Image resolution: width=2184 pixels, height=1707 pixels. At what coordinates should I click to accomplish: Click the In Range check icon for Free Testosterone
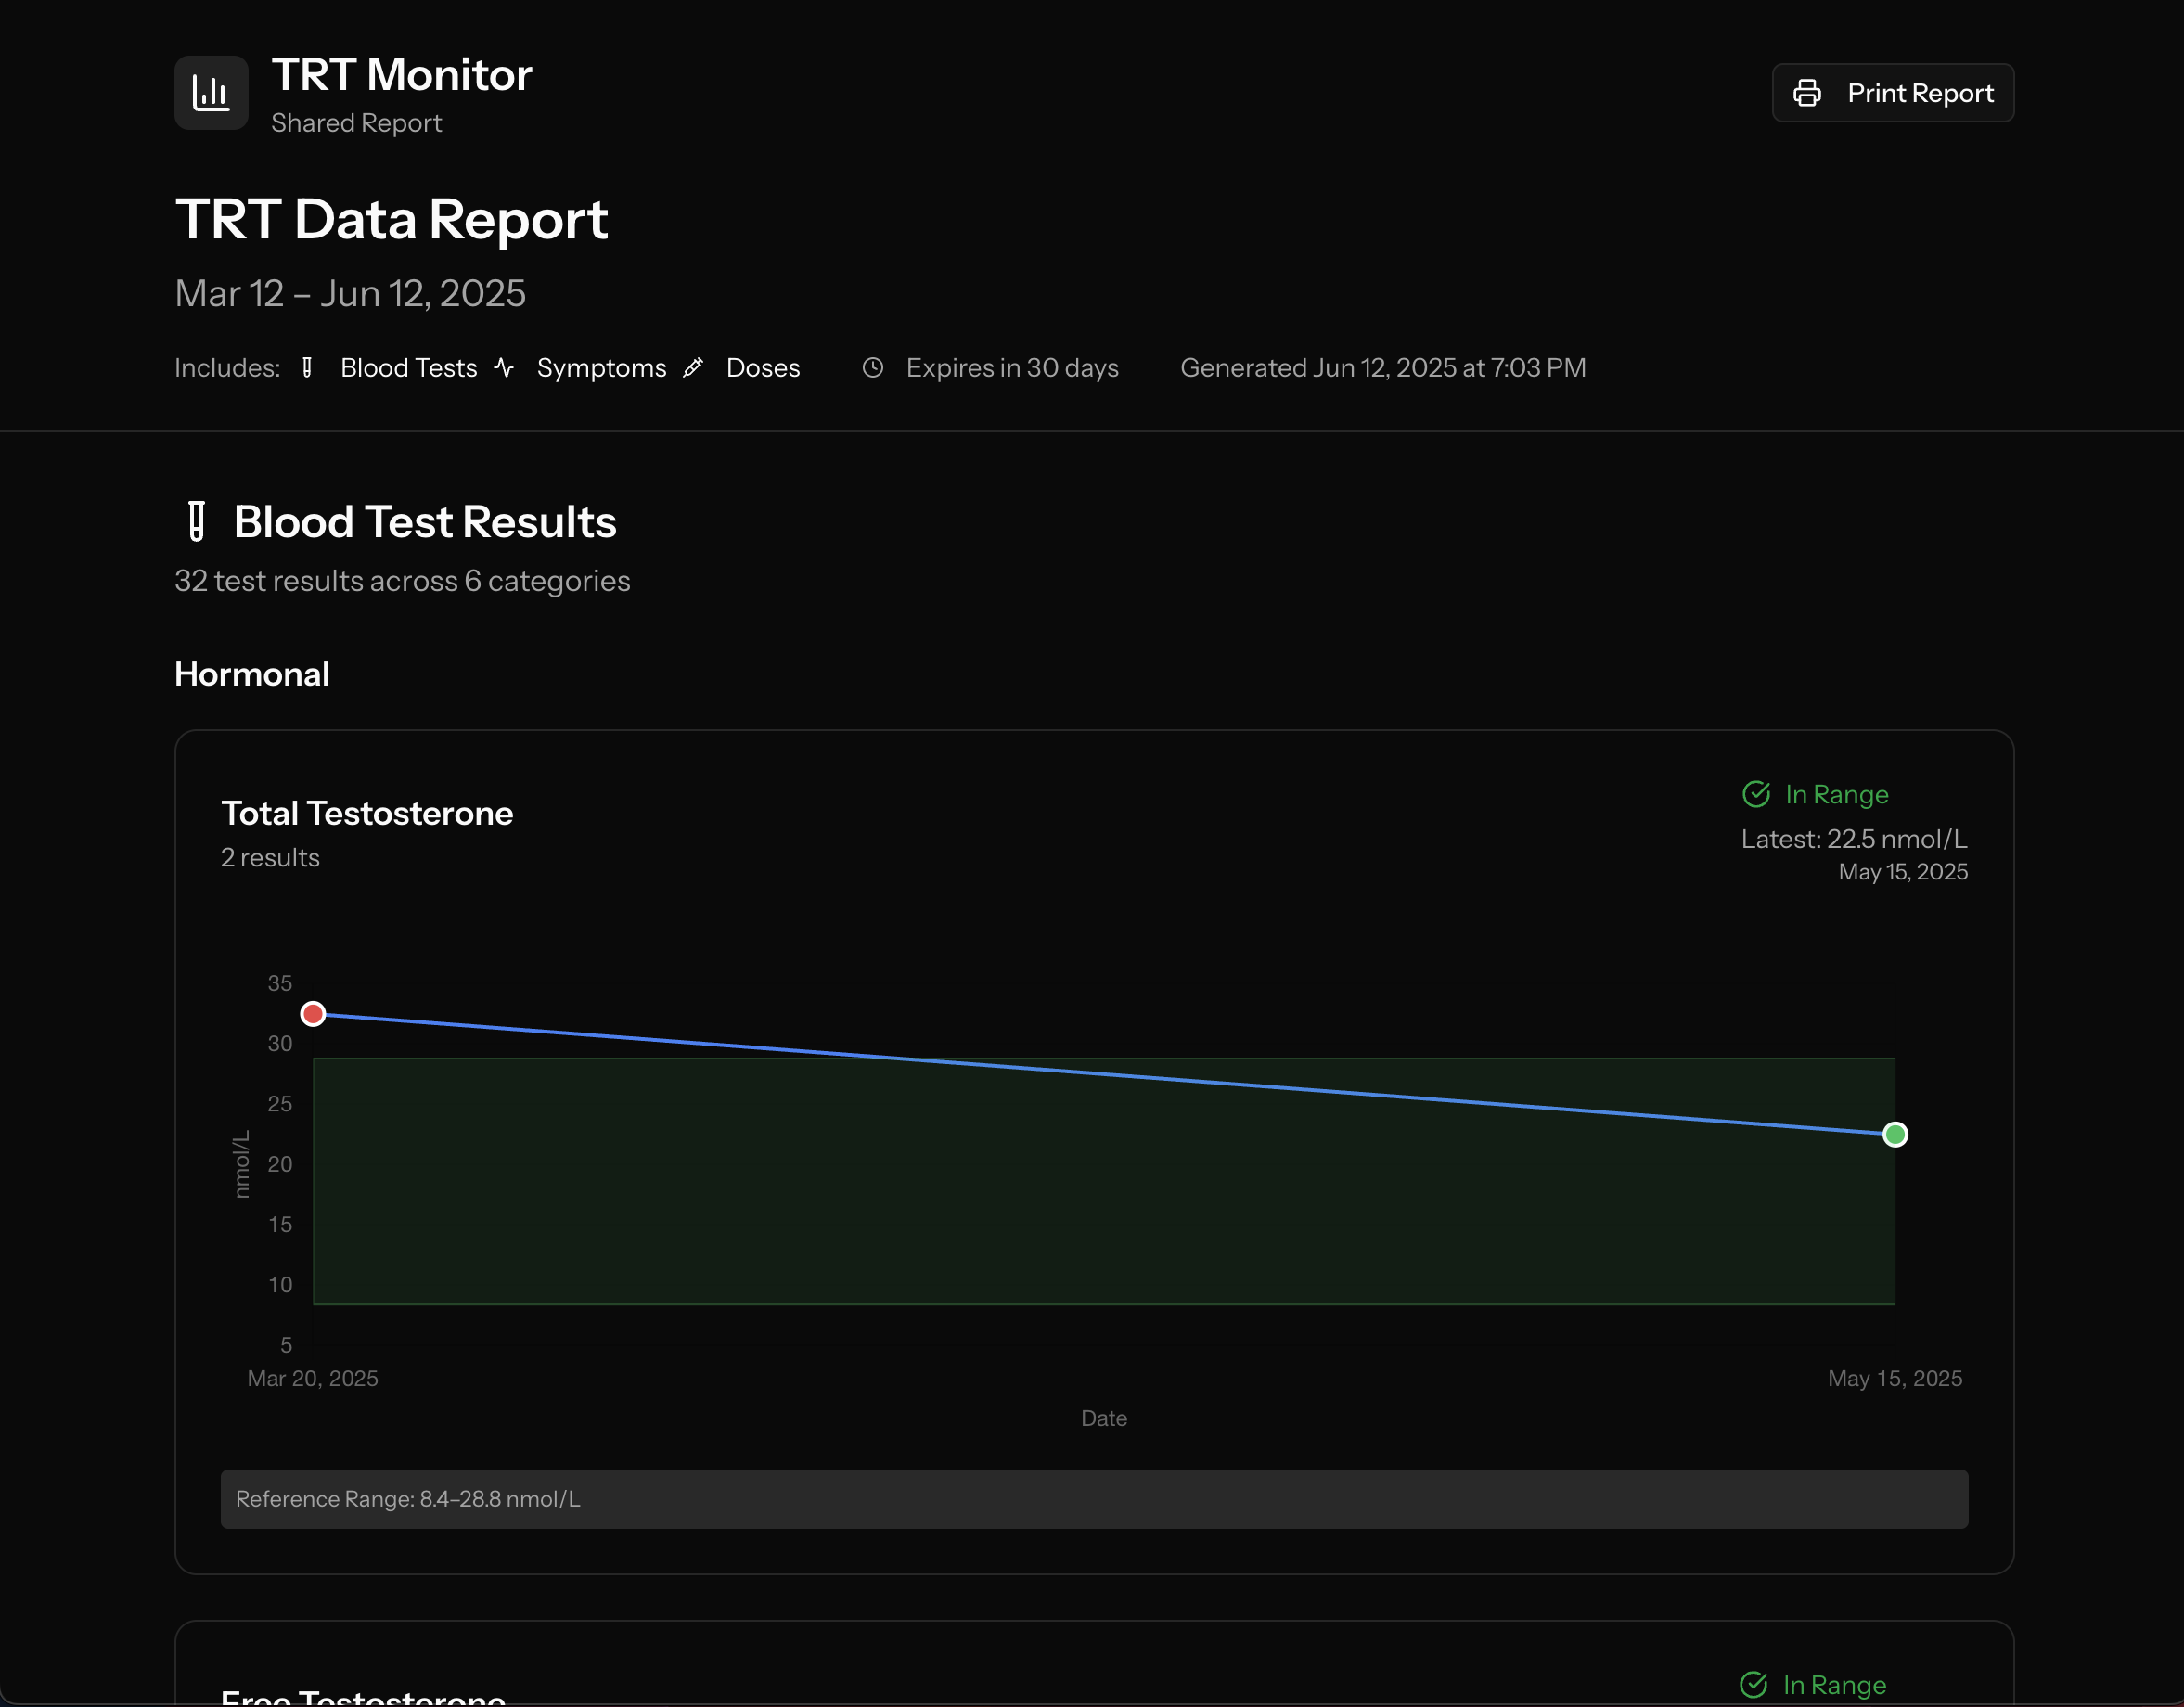1753,1684
